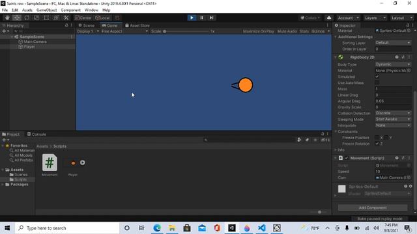The image size is (417, 234).
Task: Open the Sorting Layer dropdown
Action: pos(393,43)
